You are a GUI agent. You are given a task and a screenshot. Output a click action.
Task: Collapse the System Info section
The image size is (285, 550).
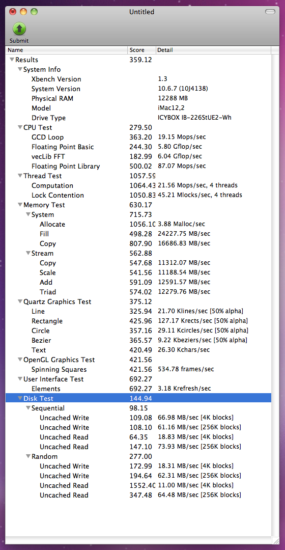point(20,69)
